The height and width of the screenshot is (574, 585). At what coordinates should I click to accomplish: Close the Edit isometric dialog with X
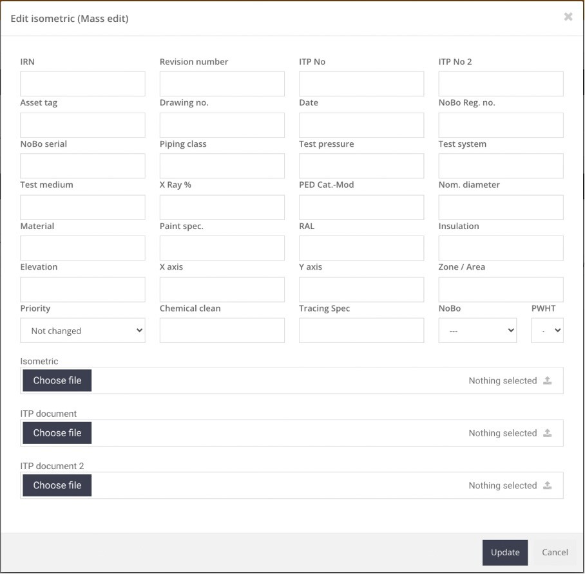(x=568, y=17)
